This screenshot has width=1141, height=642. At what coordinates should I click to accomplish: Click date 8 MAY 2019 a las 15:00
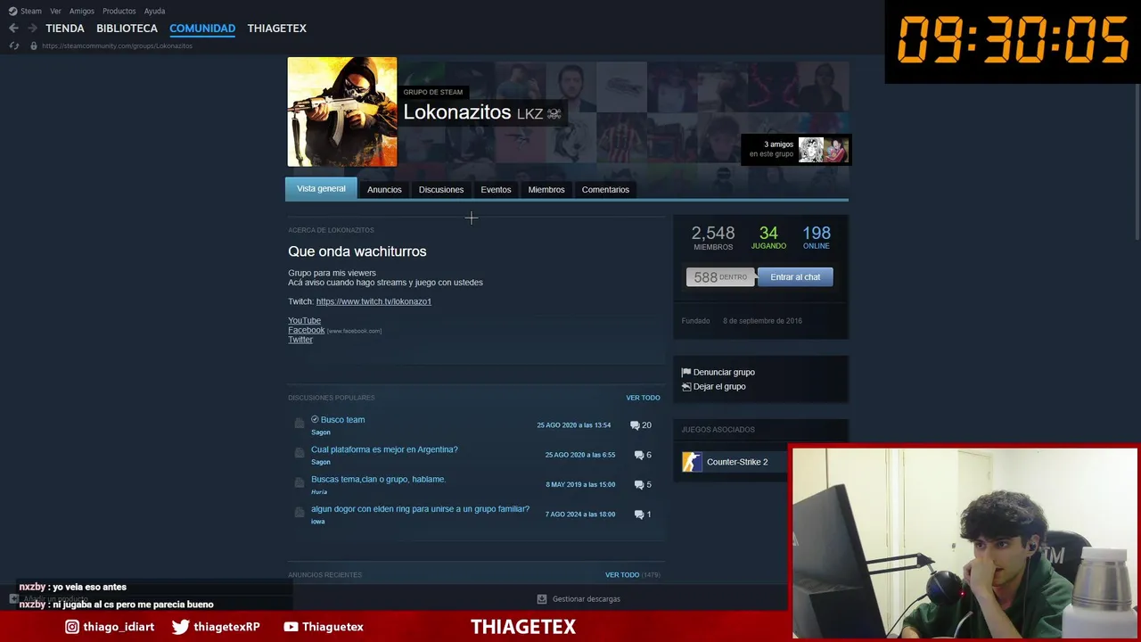coord(580,485)
